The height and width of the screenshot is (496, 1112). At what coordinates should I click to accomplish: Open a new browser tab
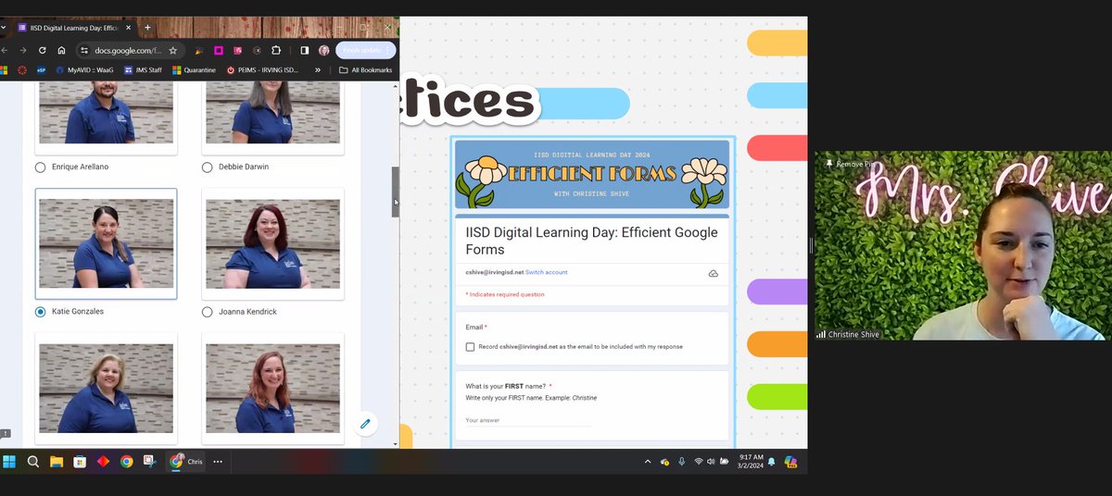(x=147, y=27)
